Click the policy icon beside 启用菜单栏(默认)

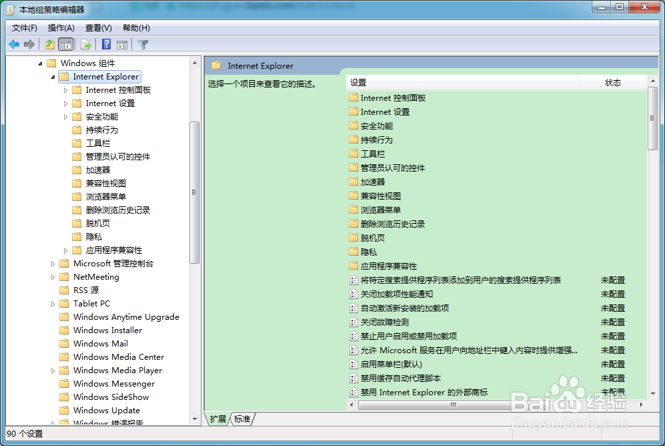click(354, 364)
